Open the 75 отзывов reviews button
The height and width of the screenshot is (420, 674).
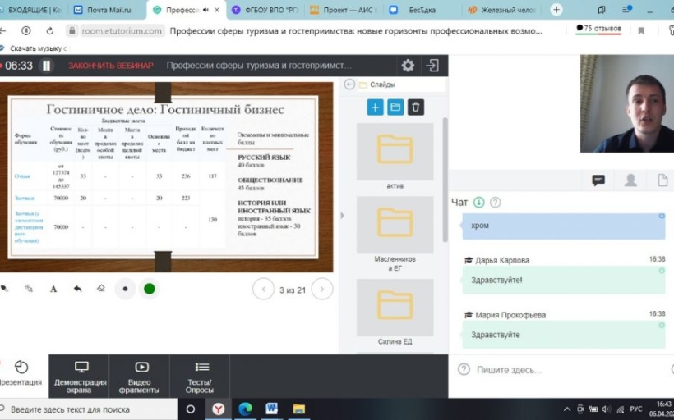598,29
